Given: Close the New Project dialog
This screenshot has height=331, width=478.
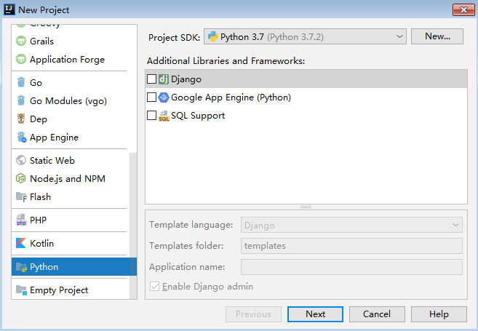Looking at the screenshot, I should pyautogui.click(x=463, y=9).
